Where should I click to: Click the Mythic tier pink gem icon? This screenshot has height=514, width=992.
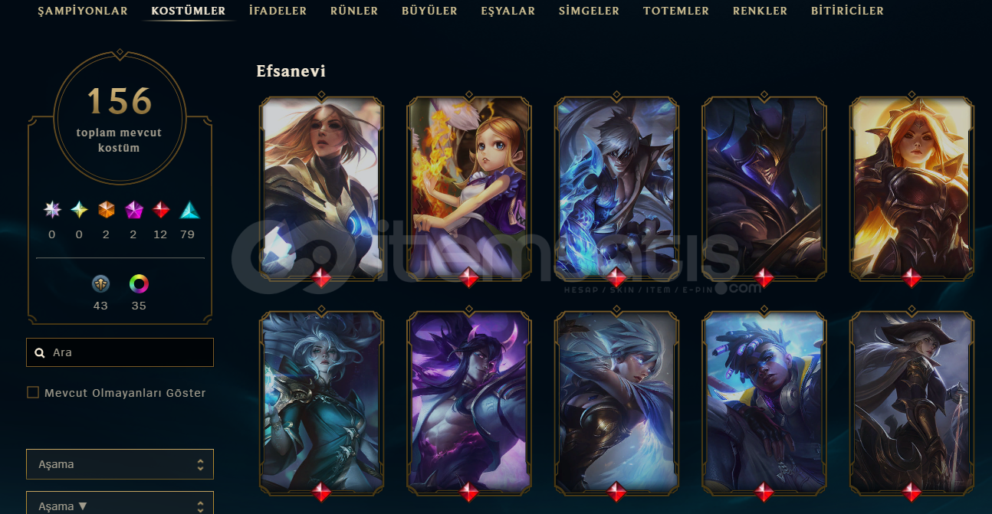(x=133, y=209)
